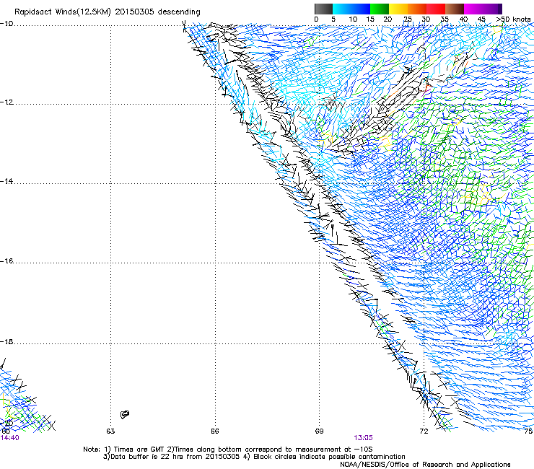Click the 69 longitude axis label
The image size is (534, 469).
tap(319, 431)
